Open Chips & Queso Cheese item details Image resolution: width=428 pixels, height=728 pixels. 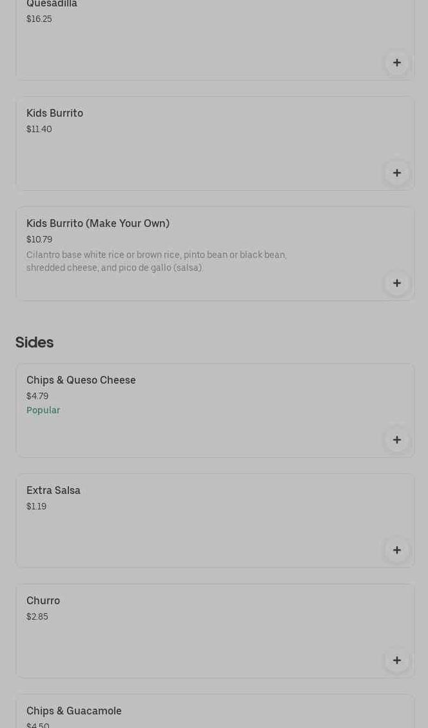coord(81,380)
